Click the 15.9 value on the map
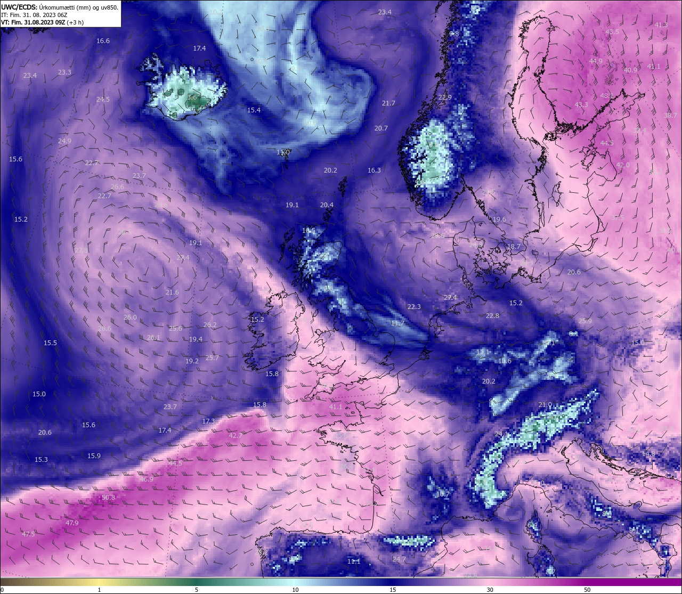Screen dimensions: 682x594 coord(94,456)
